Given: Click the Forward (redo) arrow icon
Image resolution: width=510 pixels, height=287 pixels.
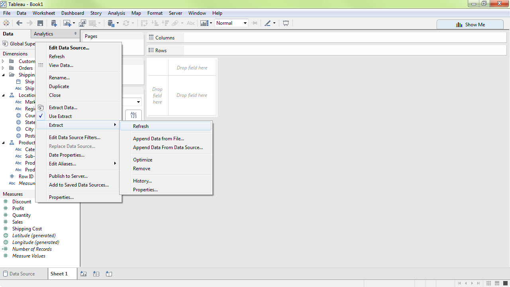Looking at the screenshot, I should point(29,23).
